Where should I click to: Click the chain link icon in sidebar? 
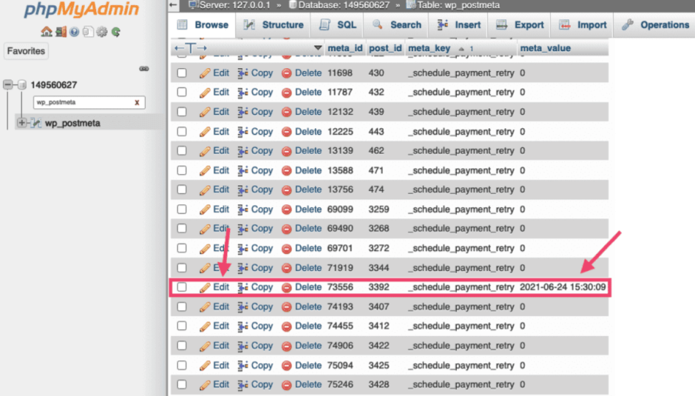click(144, 69)
